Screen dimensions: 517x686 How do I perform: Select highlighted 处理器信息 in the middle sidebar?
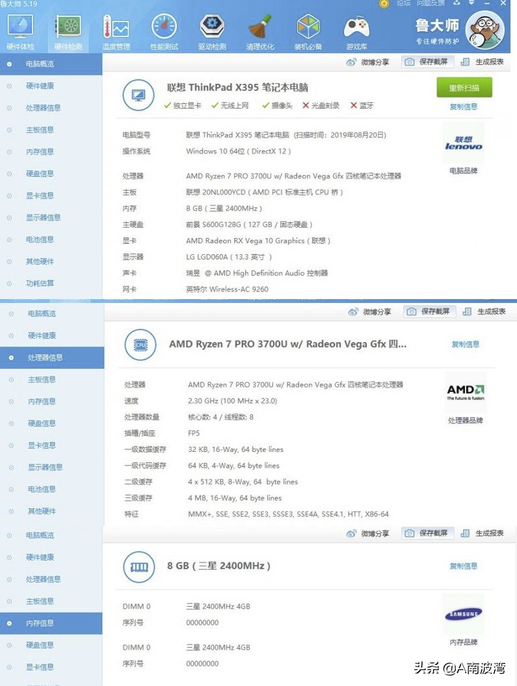52,358
